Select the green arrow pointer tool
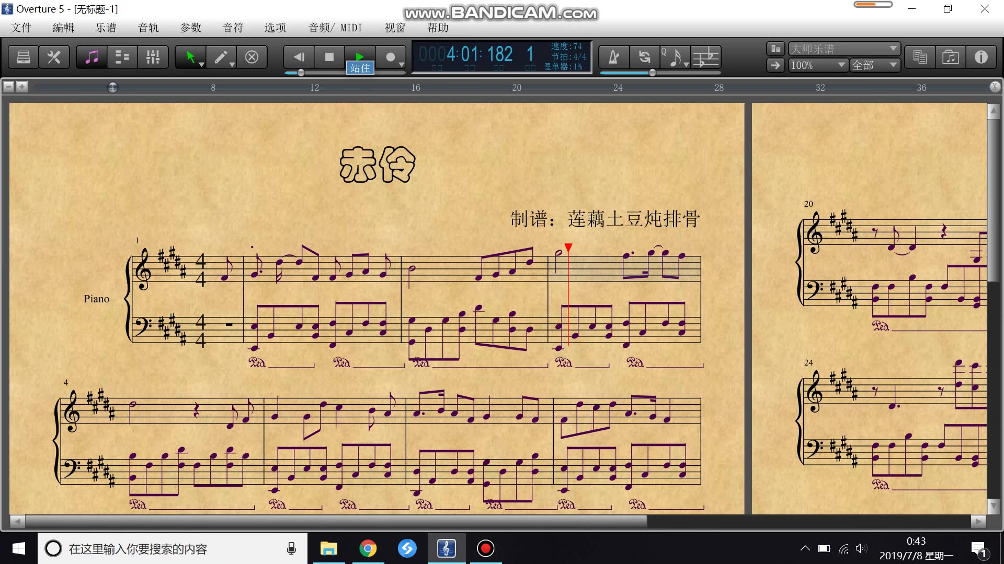This screenshot has width=1004, height=564. (190, 57)
